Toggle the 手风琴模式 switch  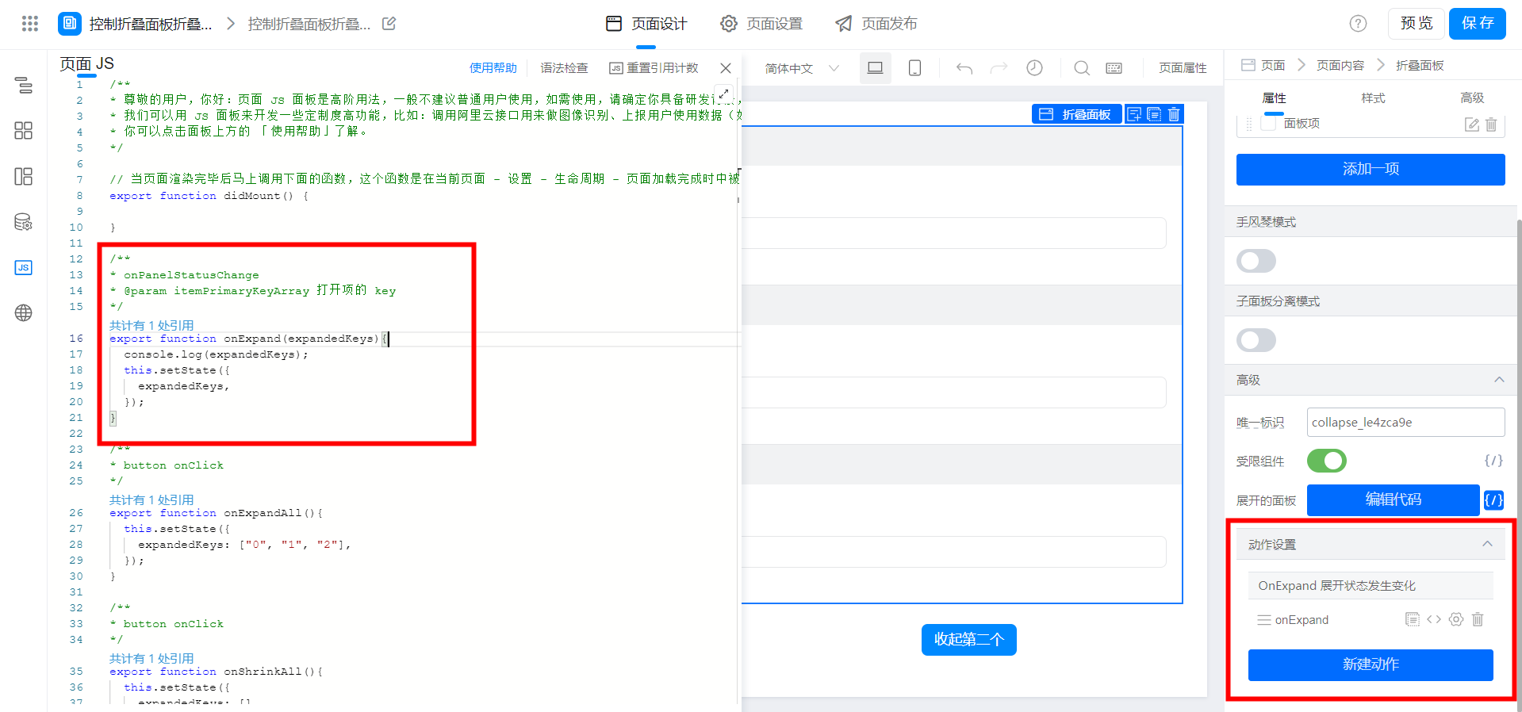(x=1256, y=261)
